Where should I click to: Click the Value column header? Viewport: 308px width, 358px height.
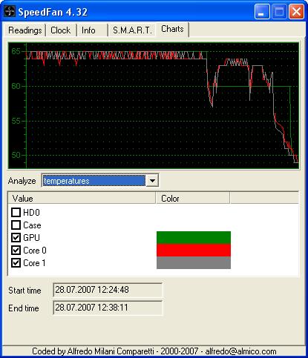82,199
